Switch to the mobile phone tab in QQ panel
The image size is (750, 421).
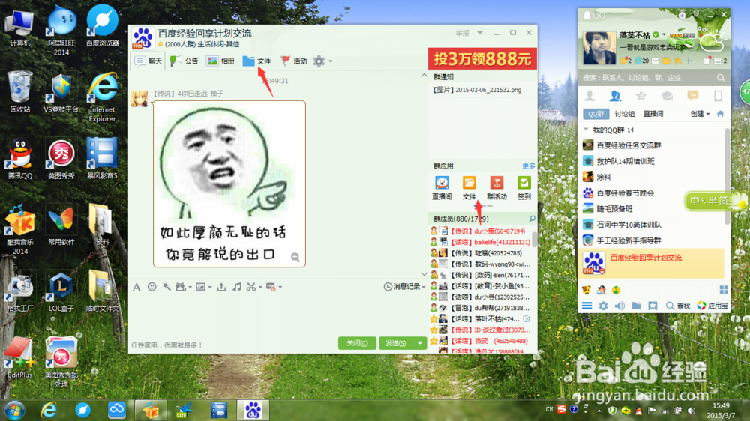tap(718, 96)
